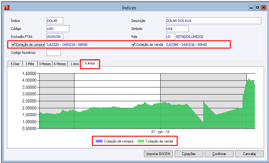Click the Cotação de compra legend text
269x163 pixels.
pyautogui.click(x=118, y=141)
